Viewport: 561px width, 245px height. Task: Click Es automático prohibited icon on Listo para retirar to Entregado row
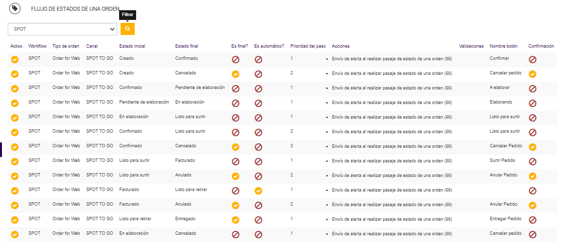tap(259, 220)
